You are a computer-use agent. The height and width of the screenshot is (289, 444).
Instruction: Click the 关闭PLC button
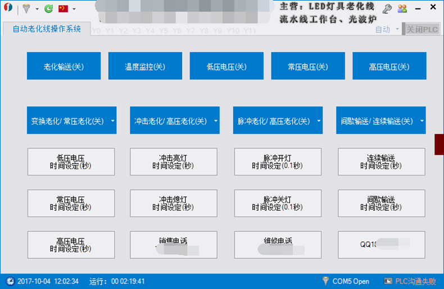[423, 29]
